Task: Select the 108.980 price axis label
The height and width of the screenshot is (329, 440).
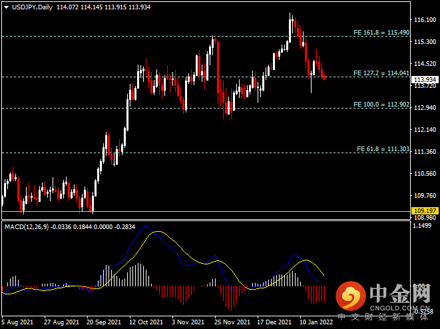Action: pyautogui.click(x=425, y=218)
